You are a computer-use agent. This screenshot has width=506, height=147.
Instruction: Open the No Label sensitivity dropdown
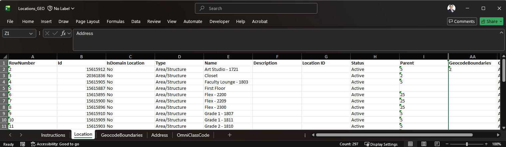click(x=61, y=8)
